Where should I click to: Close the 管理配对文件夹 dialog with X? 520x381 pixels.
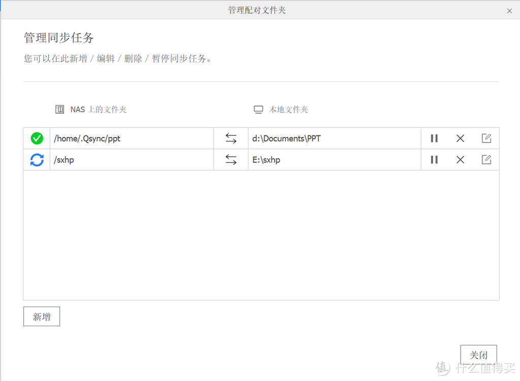pos(509,11)
